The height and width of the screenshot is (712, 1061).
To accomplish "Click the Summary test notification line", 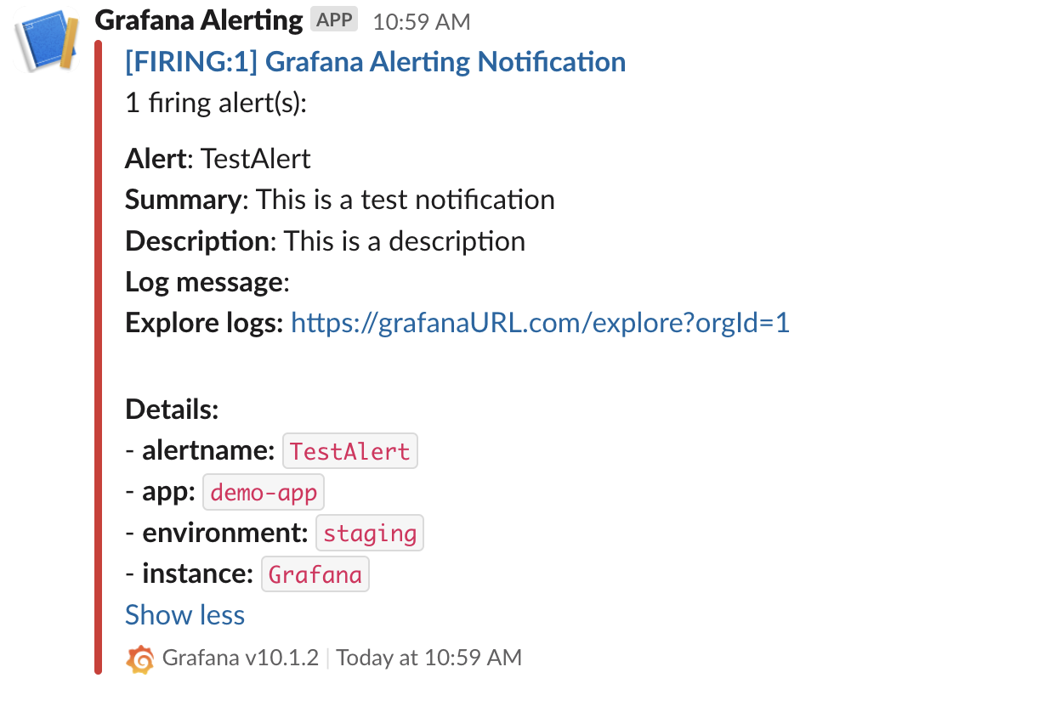I will click(340, 200).
